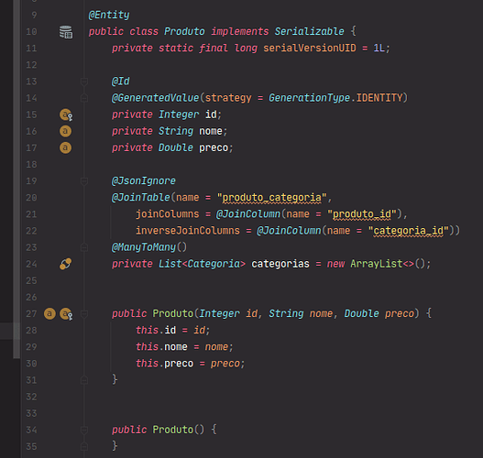Fold the empty Produto() constructor
Screen dimensions: 483x458
(x=83, y=430)
